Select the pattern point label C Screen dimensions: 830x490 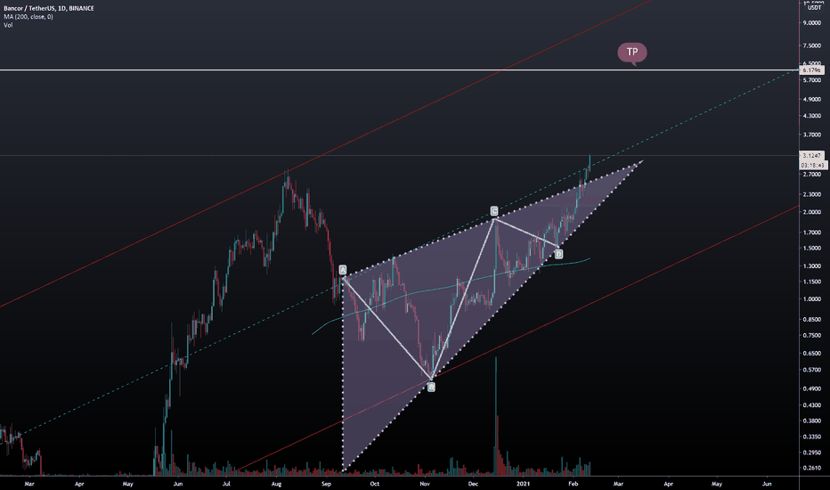tap(494, 211)
